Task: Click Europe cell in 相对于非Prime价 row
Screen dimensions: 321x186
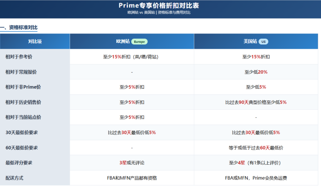Action: click(132, 87)
